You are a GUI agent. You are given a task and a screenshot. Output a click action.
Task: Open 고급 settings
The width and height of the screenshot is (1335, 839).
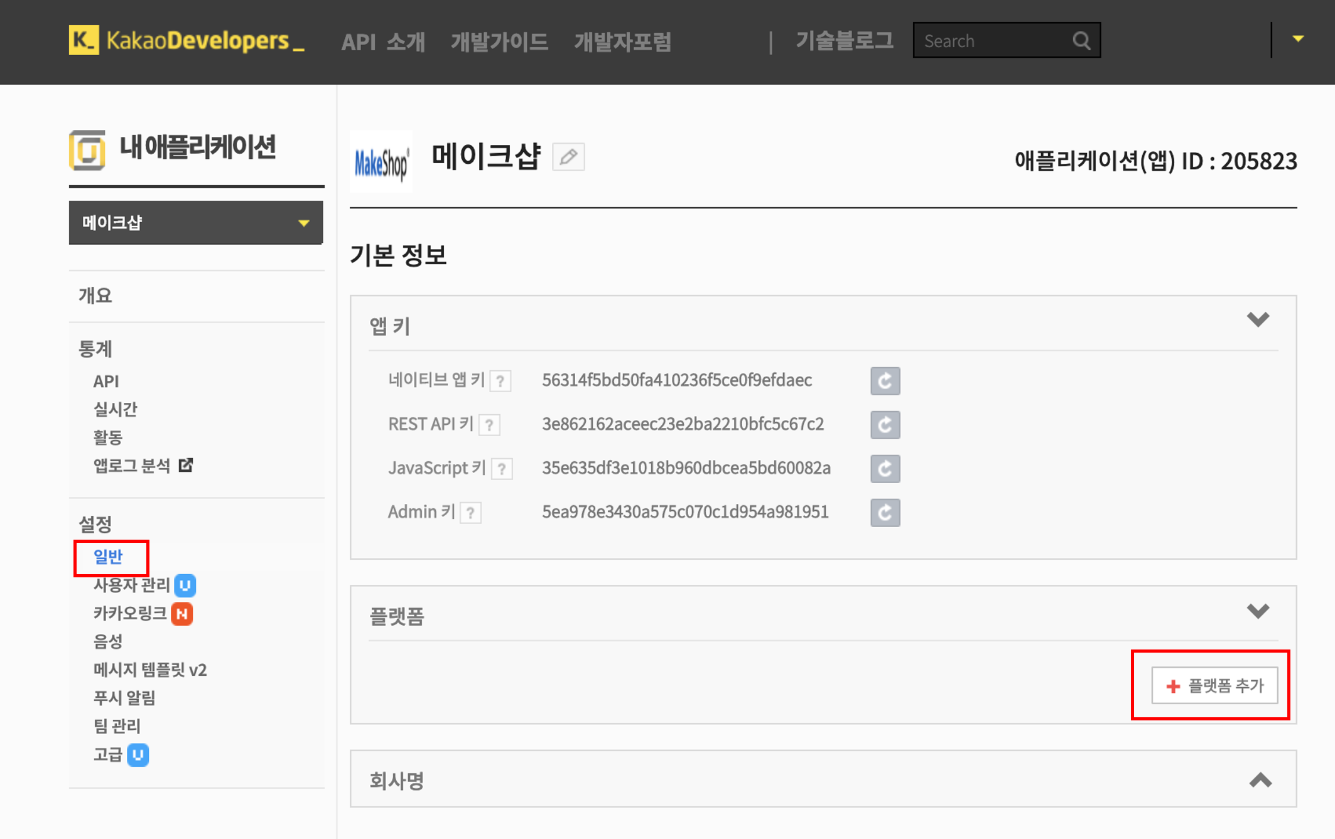click(x=107, y=754)
